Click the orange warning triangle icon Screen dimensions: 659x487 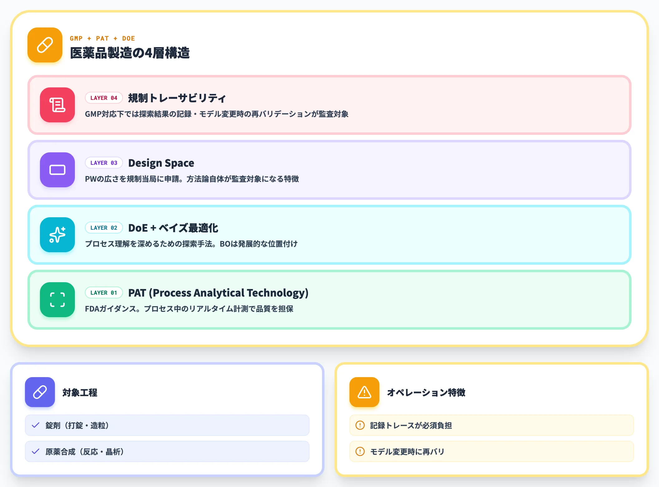[364, 392]
